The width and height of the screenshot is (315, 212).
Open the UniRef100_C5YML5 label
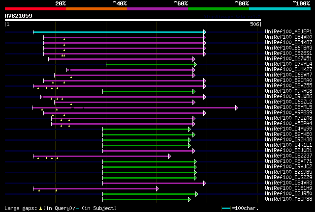point(288,107)
